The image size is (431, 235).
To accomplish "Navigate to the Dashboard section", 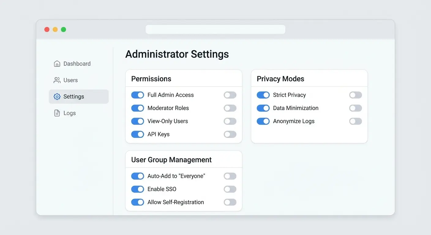I will click(x=77, y=63).
